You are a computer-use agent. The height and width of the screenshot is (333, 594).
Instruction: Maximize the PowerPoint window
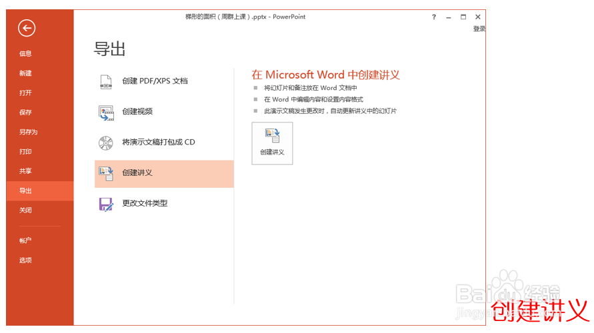[463, 17]
